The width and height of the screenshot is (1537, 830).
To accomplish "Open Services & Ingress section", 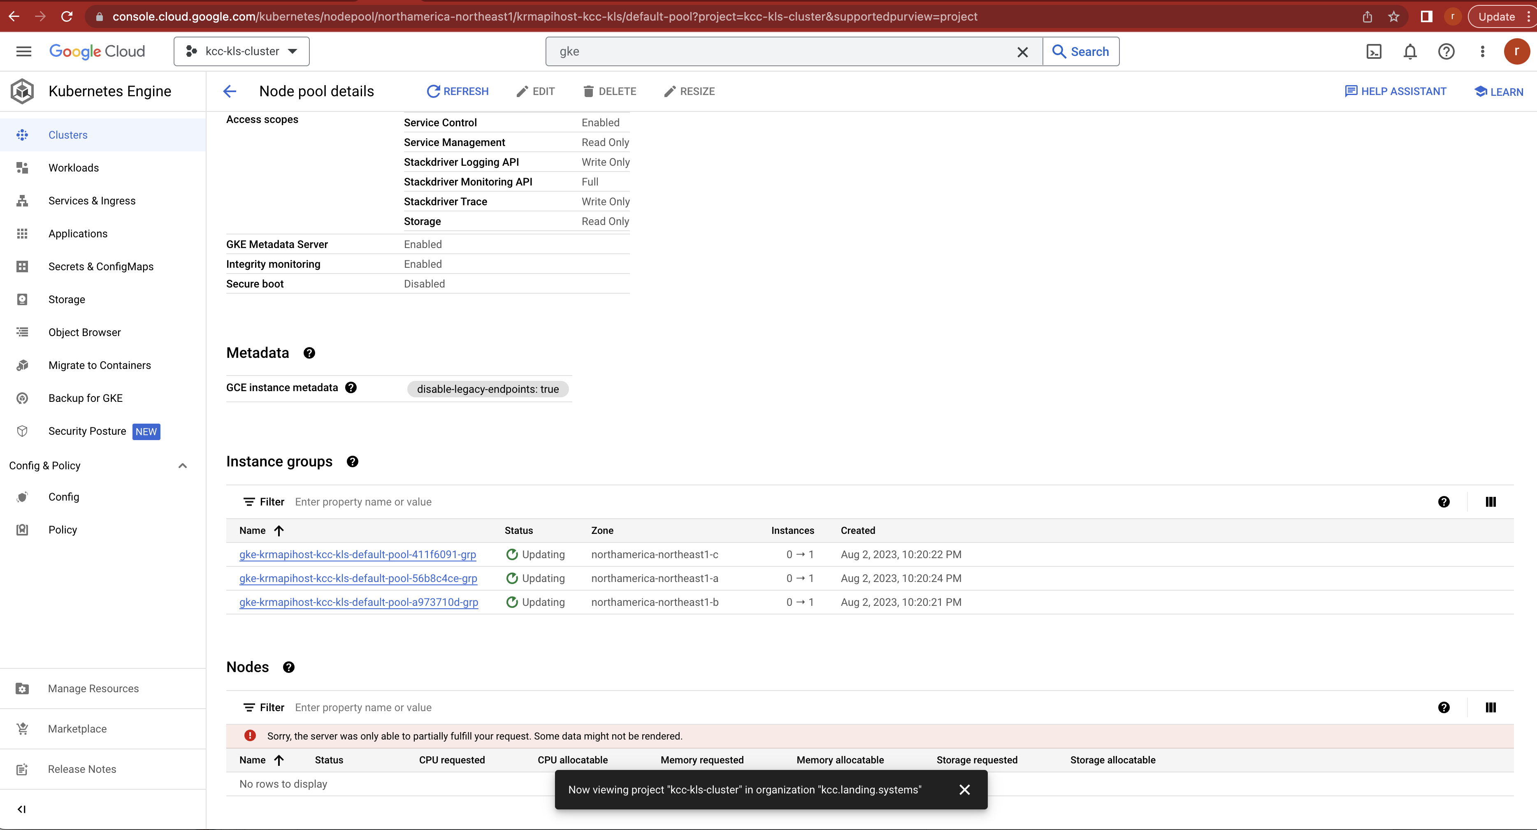I will click(x=91, y=200).
